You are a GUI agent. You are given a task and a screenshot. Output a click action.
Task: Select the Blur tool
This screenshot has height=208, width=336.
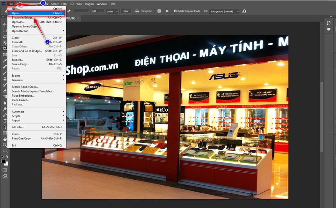tap(5, 103)
